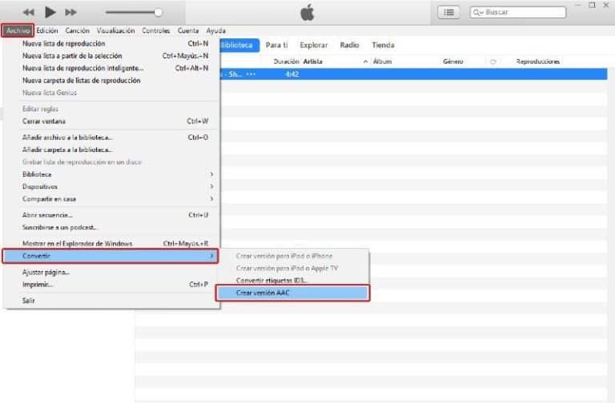This screenshot has width=615, height=403.
Task: Adjust the volume slider knob
Action: point(158,12)
